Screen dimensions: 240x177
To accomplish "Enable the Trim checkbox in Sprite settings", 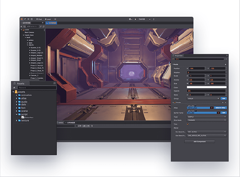I will (188, 124).
